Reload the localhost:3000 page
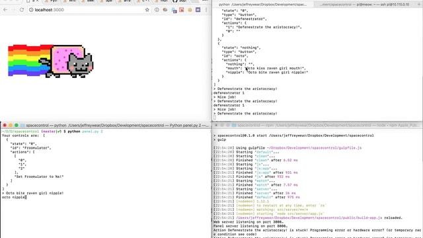The height and width of the screenshot is (238, 423). pyautogui.click(x=22, y=10)
